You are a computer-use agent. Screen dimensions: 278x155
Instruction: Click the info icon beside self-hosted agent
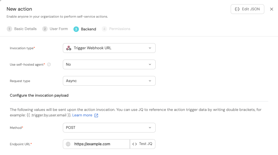click(49, 64)
